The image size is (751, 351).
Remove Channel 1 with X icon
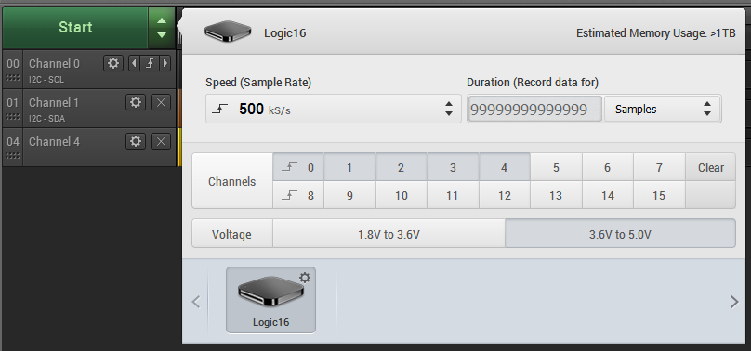click(161, 102)
